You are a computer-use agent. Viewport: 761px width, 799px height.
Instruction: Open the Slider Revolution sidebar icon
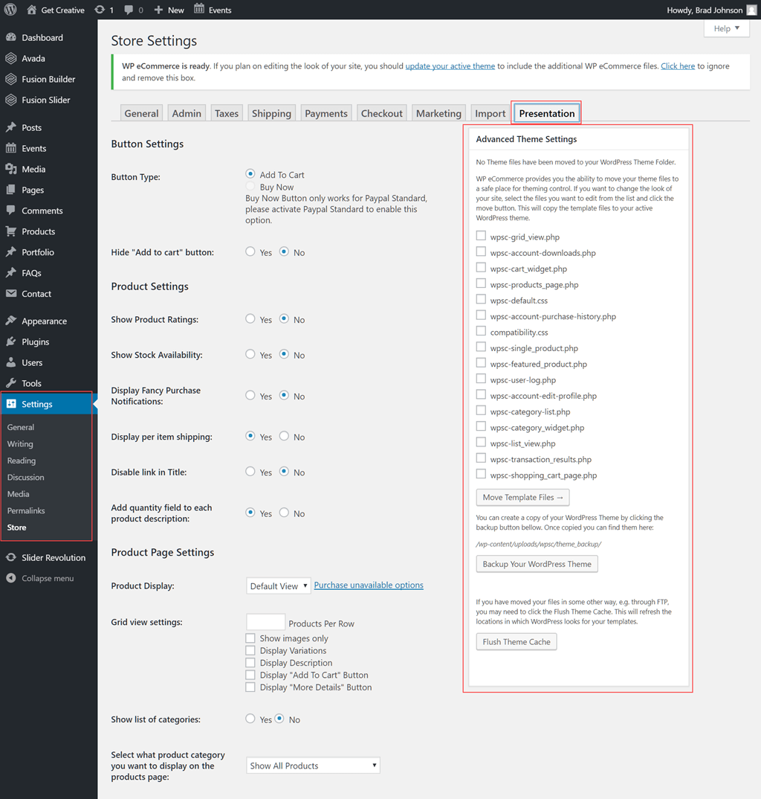click(10, 557)
